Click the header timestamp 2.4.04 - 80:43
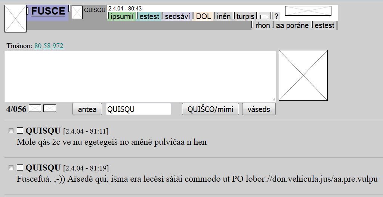This screenshot has height=197, width=383. point(125,9)
